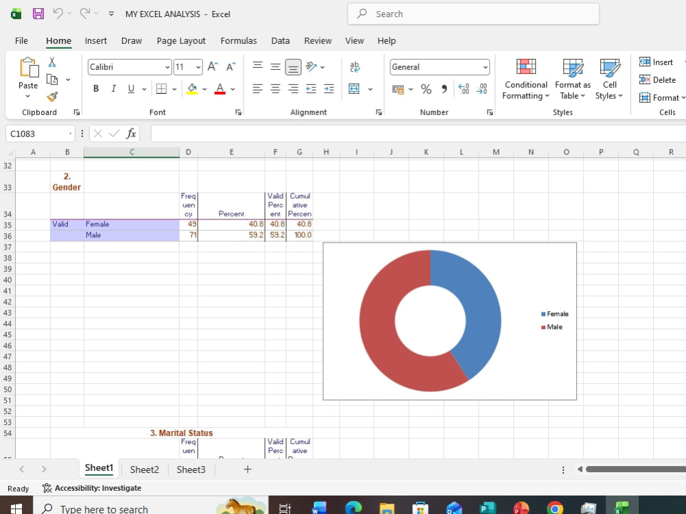Click the Wrap Text icon
The image size is (686, 514).
pos(355,66)
